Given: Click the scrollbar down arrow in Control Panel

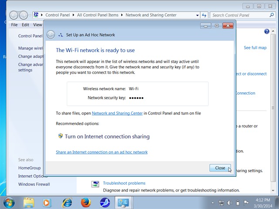Looking at the screenshot, I should point(273,191).
